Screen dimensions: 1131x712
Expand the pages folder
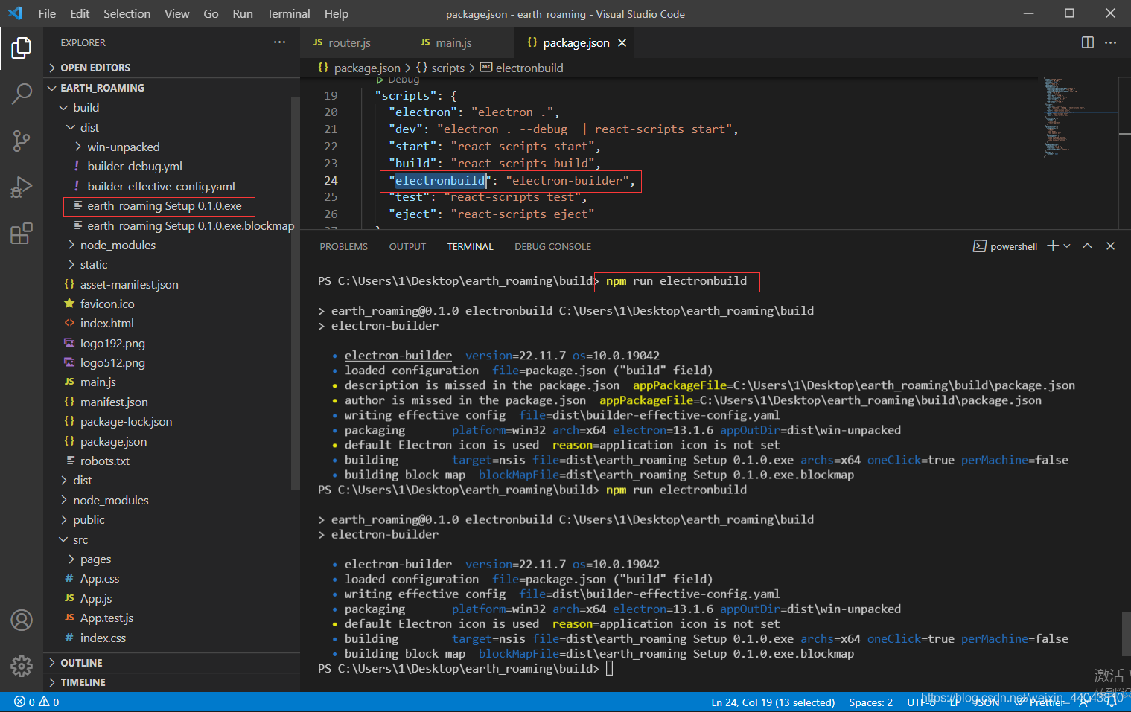pos(171,559)
